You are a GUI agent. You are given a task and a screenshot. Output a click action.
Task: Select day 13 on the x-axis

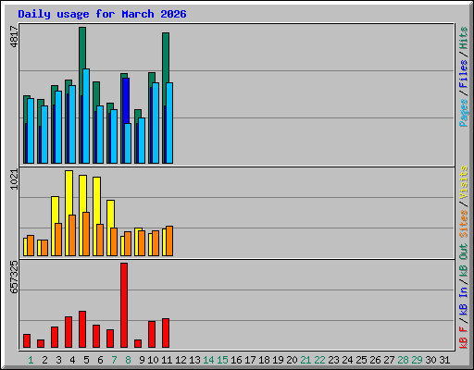point(194,360)
